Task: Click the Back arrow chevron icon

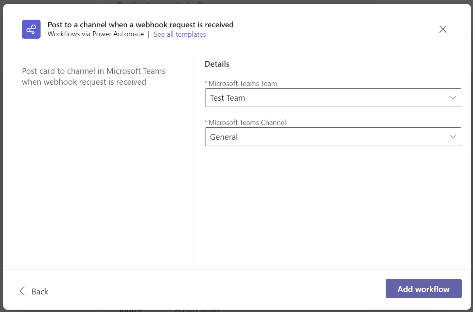Action: [22, 291]
